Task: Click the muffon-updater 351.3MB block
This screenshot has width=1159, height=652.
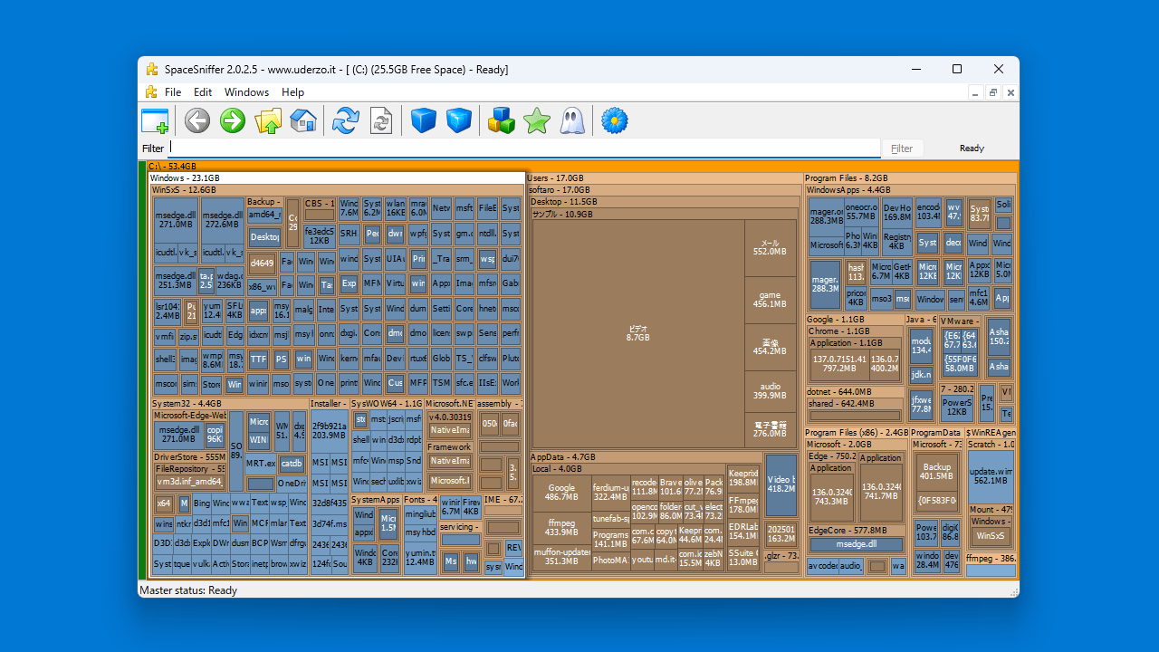Action: (x=561, y=557)
